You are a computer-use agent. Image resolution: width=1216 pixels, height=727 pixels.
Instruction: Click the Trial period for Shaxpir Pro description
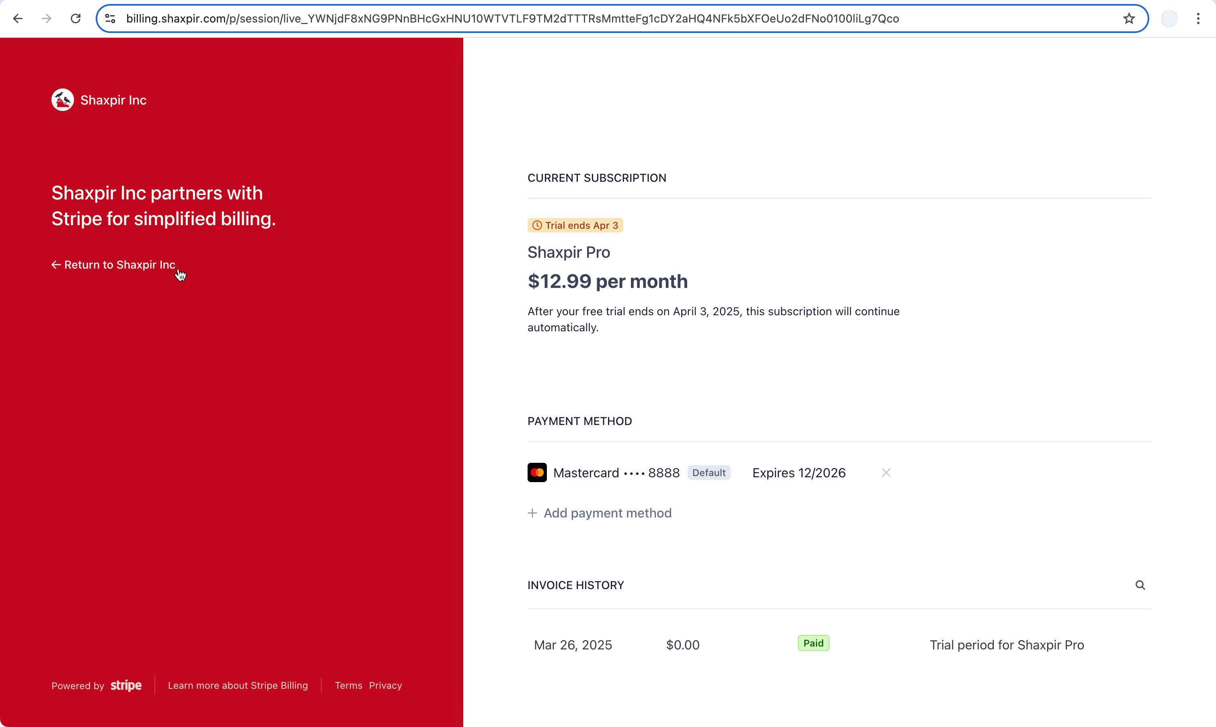(x=1006, y=645)
